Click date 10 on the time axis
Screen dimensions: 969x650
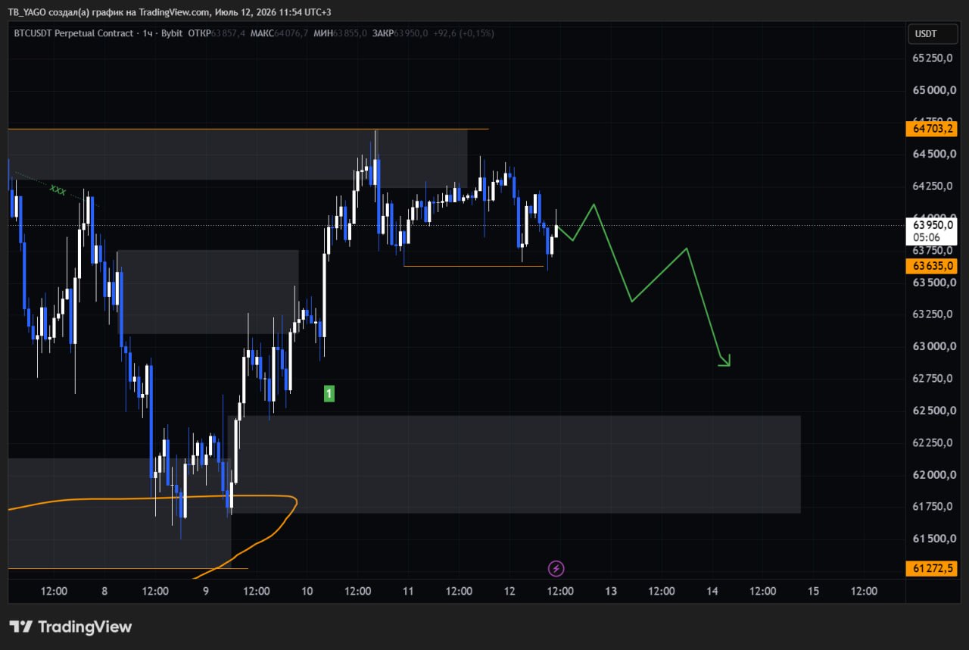click(x=307, y=592)
